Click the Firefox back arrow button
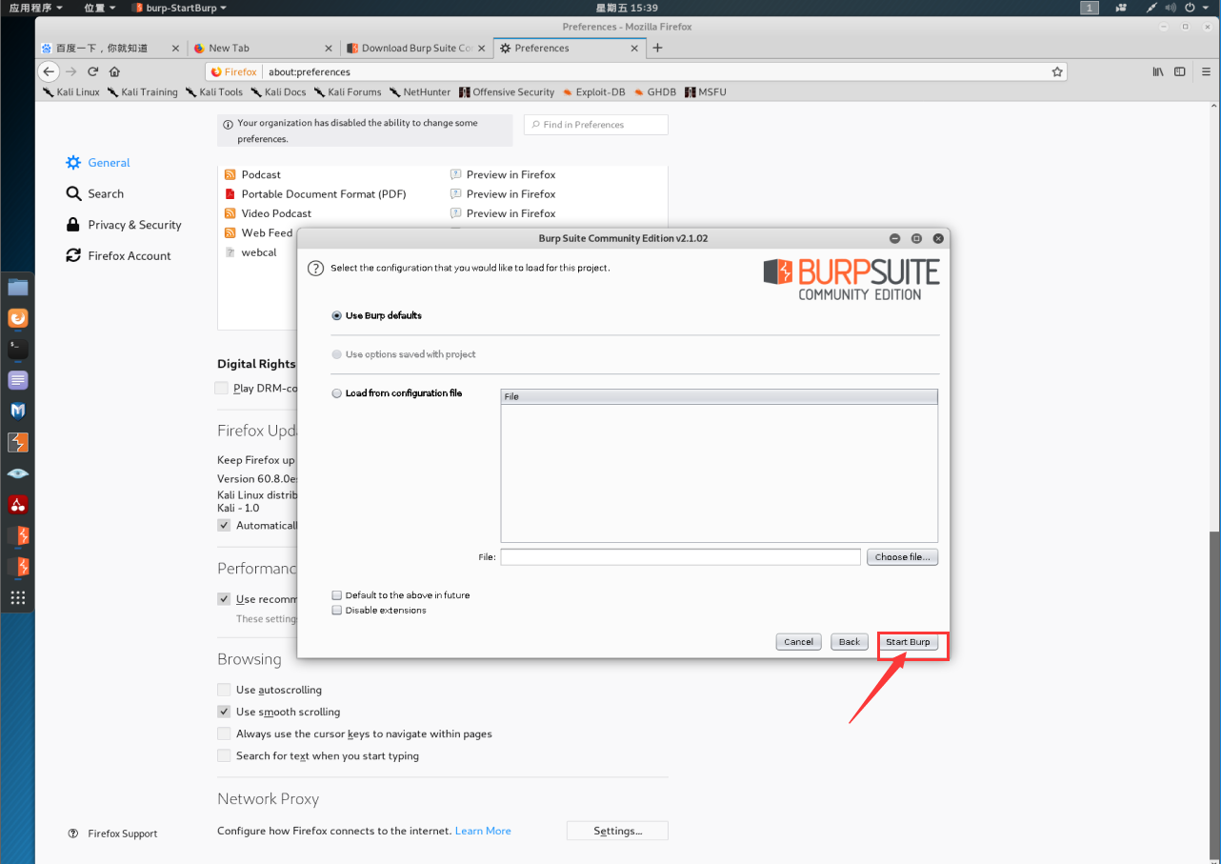The width and height of the screenshot is (1221, 864). (49, 71)
